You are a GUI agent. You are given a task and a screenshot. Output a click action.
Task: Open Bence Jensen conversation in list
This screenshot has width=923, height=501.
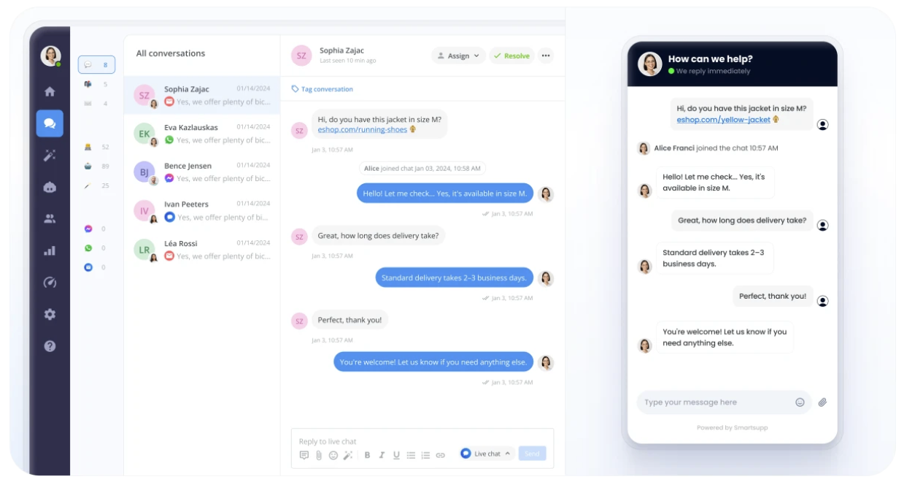click(x=202, y=172)
